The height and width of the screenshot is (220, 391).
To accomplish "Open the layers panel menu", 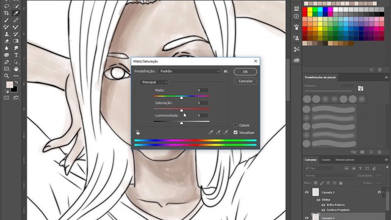I will click(x=386, y=159).
